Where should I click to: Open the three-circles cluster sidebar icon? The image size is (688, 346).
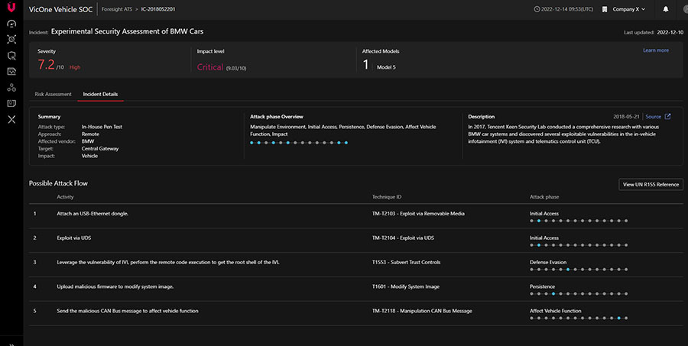pyautogui.click(x=11, y=88)
